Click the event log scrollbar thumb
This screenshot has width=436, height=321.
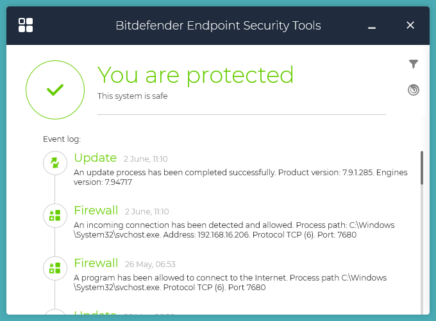pyautogui.click(x=422, y=168)
